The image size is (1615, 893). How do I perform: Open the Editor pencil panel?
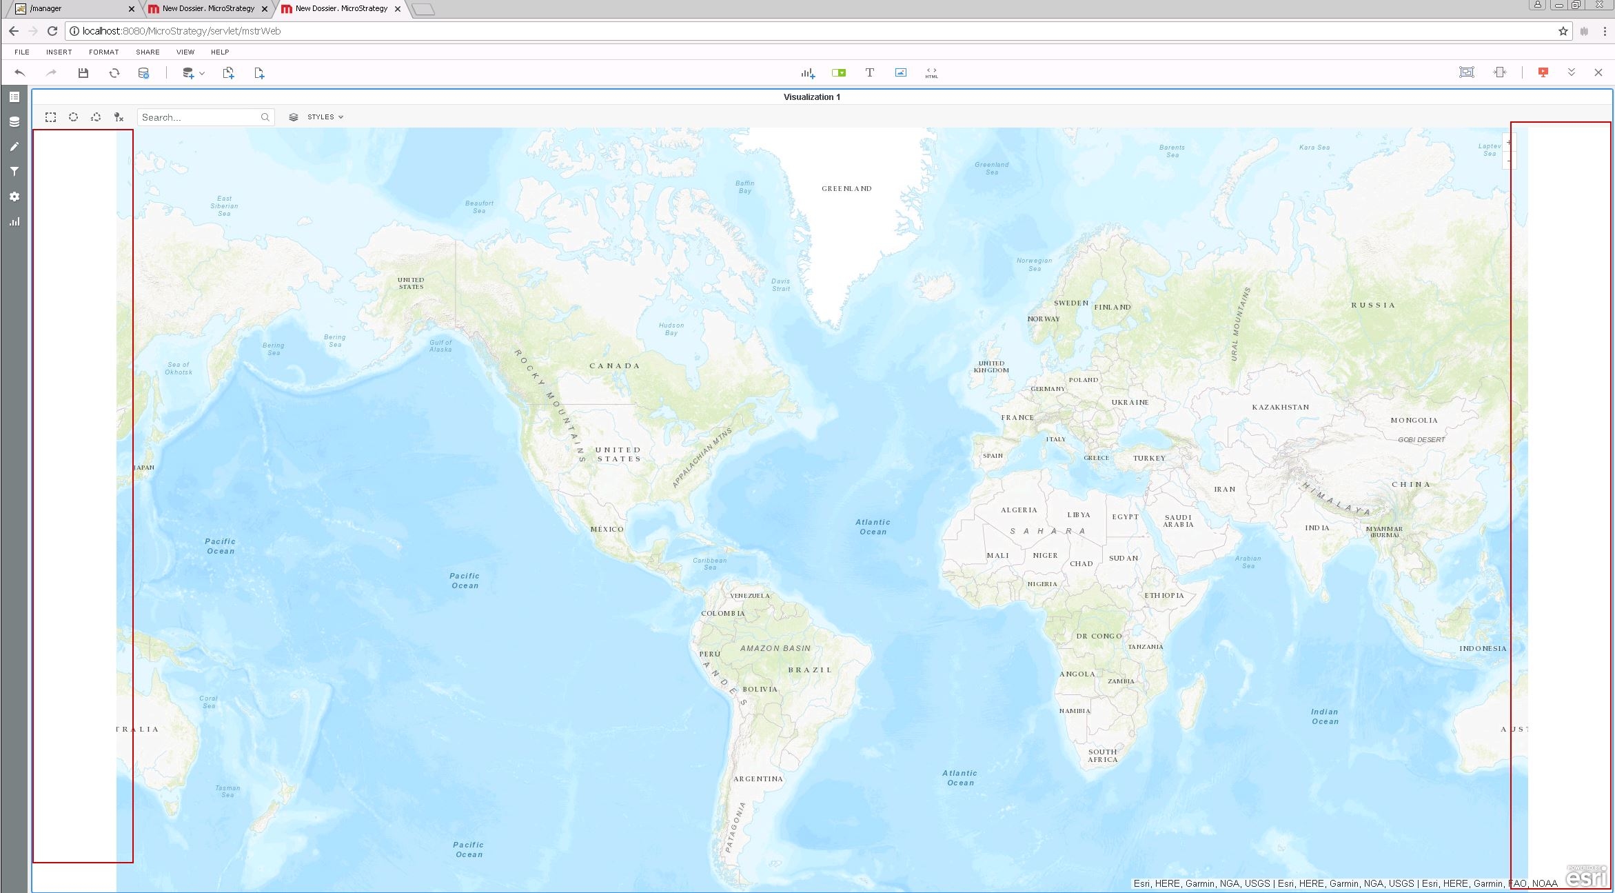tap(14, 147)
